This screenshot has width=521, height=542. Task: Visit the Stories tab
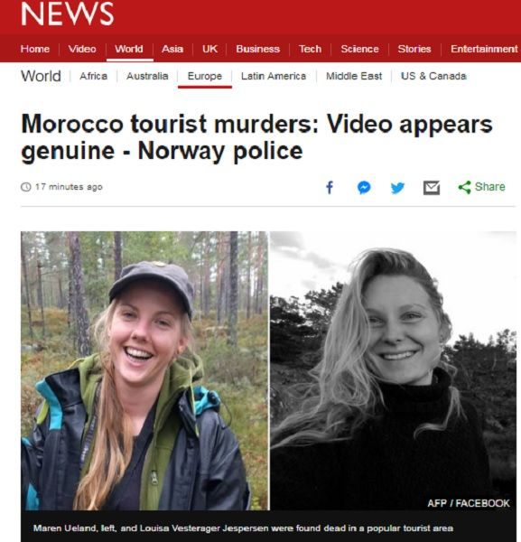(x=414, y=49)
